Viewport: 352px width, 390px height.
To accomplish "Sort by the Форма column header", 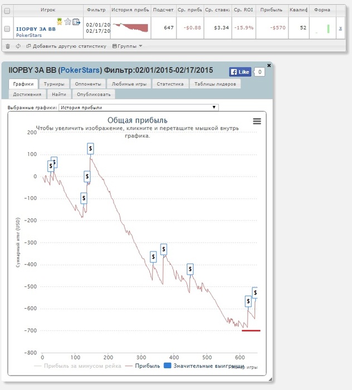I will pos(322,10).
